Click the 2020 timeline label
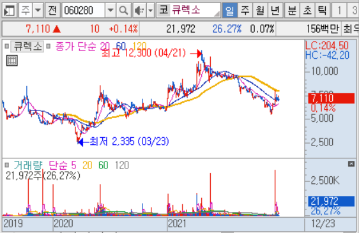 tap(63, 223)
